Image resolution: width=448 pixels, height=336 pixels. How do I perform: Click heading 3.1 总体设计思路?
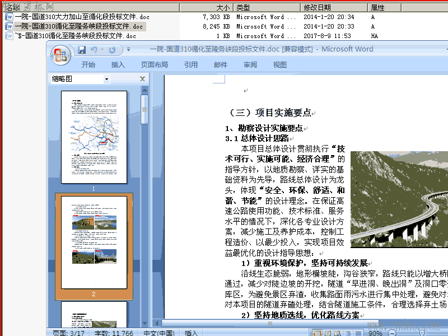tap(257, 138)
